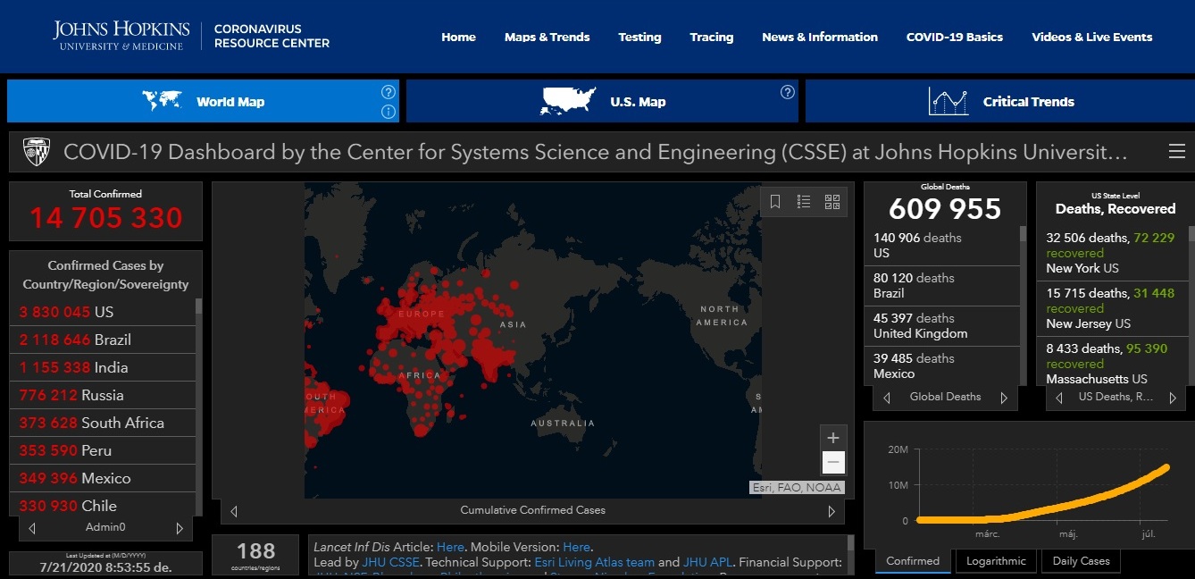
Task: Select Peru row in confirmed cases list
Action: [x=102, y=450]
